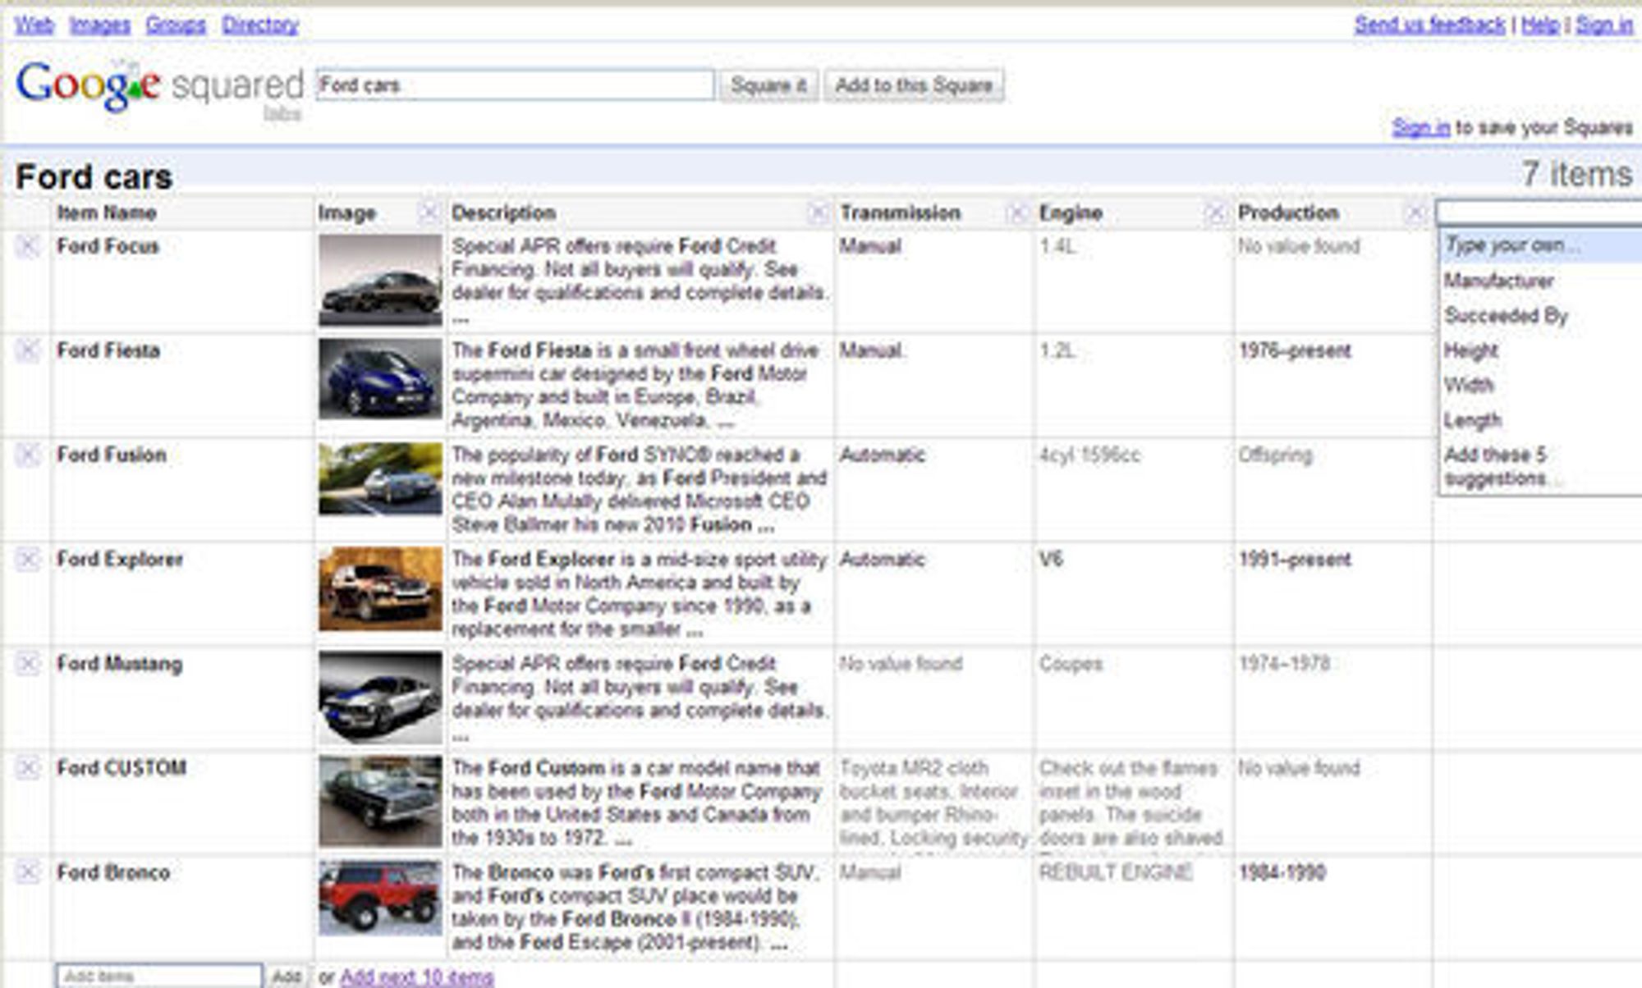Select the Ford Focus item name

click(x=108, y=246)
